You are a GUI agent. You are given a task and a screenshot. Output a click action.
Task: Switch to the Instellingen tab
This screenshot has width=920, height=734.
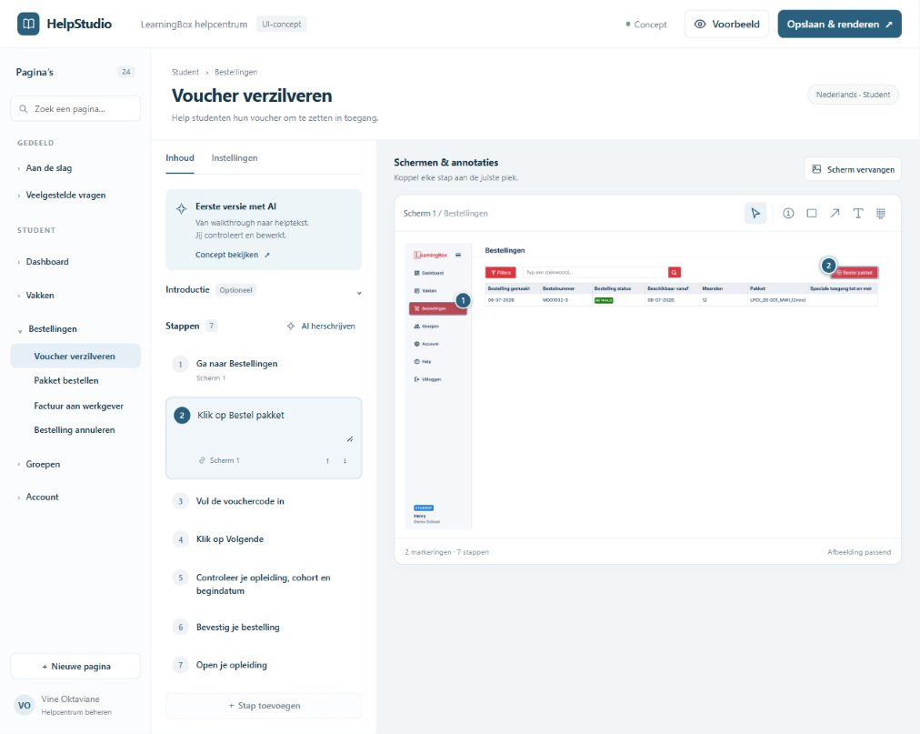235,158
